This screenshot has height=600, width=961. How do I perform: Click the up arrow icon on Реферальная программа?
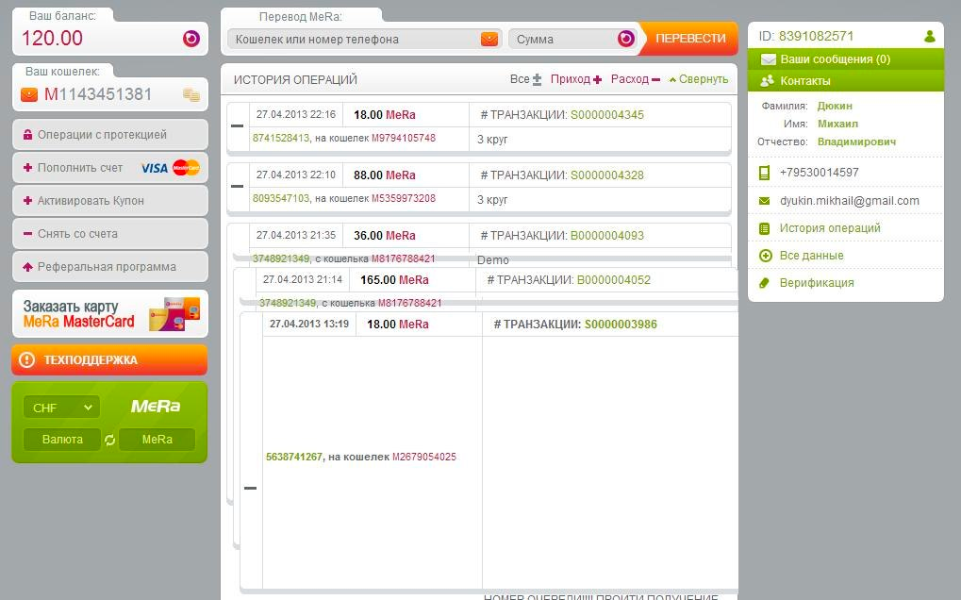click(x=27, y=267)
